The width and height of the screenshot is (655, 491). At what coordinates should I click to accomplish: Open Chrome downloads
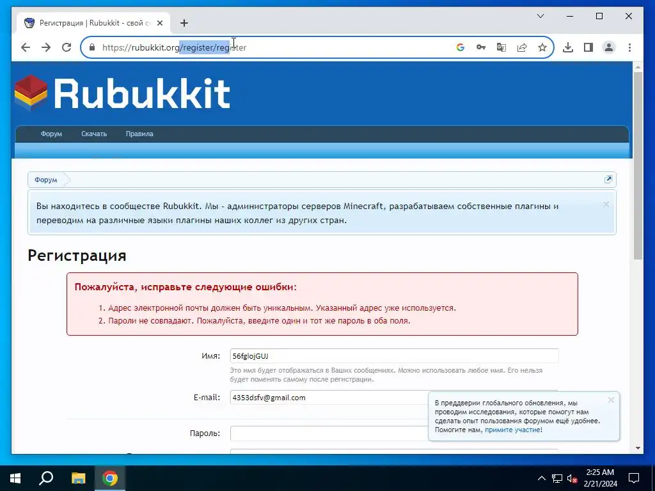[x=568, y=47]
